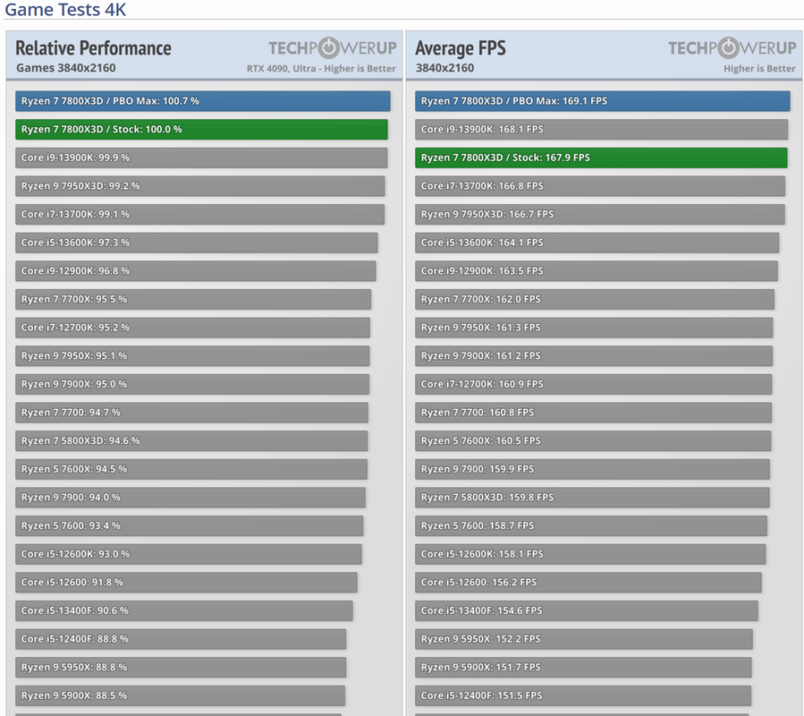Select the Core i5-12600K 158.1 FPS bar
The image size is (804, 716).
590,554
